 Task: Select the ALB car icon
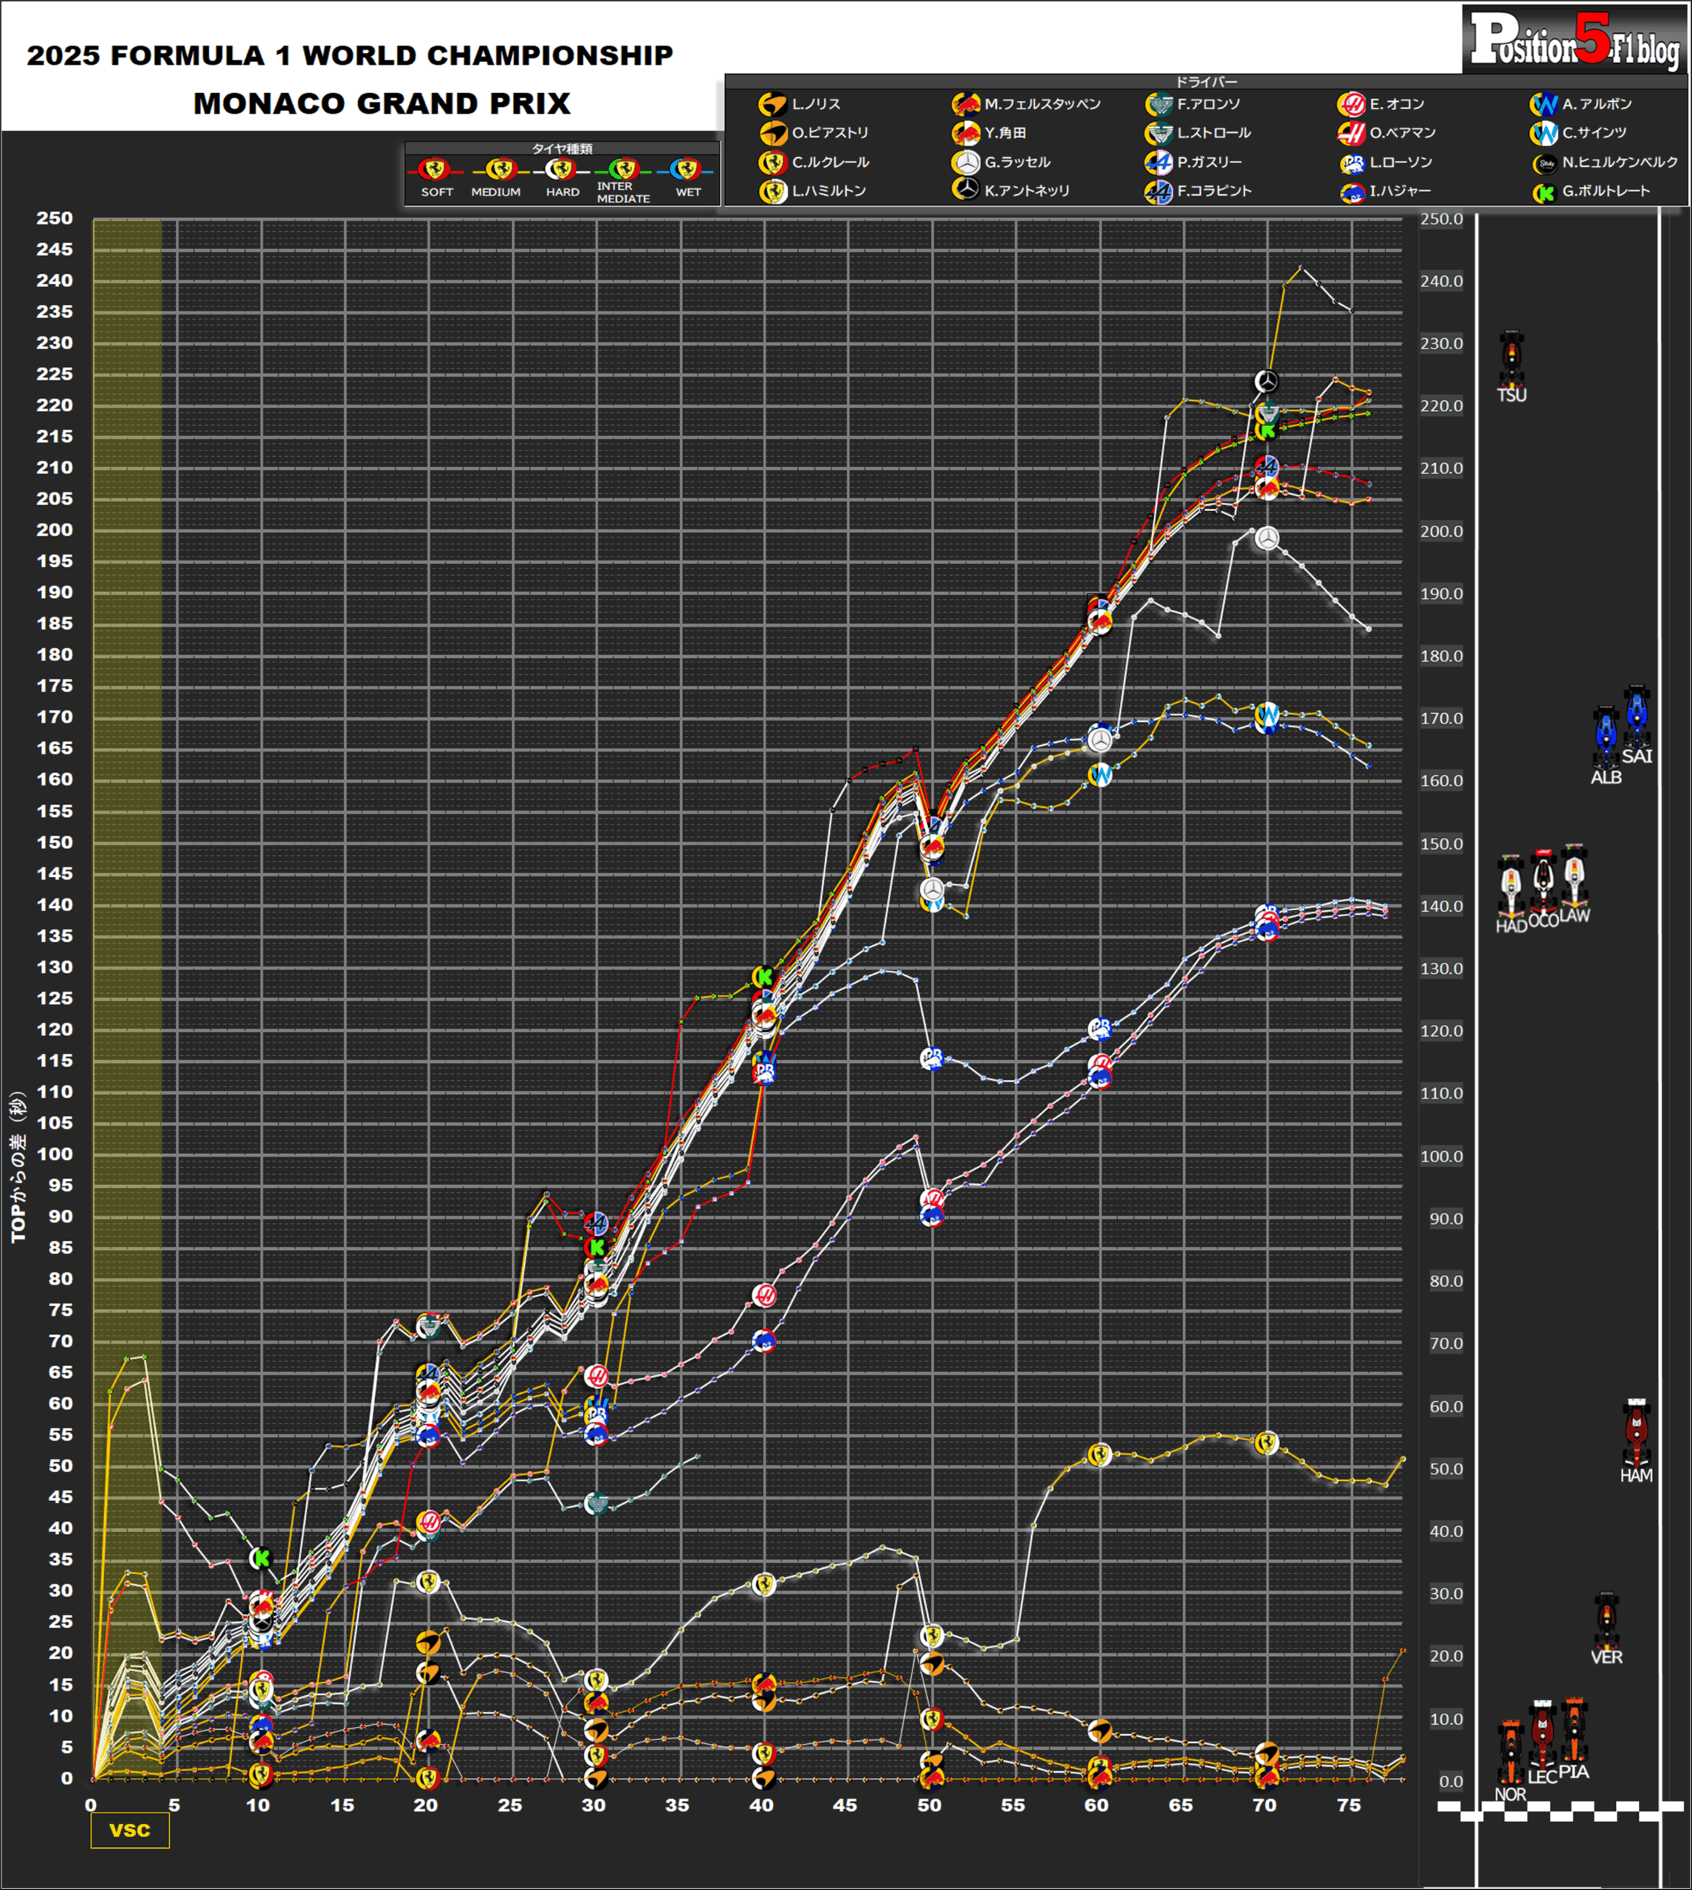(x=1606, y=738)
